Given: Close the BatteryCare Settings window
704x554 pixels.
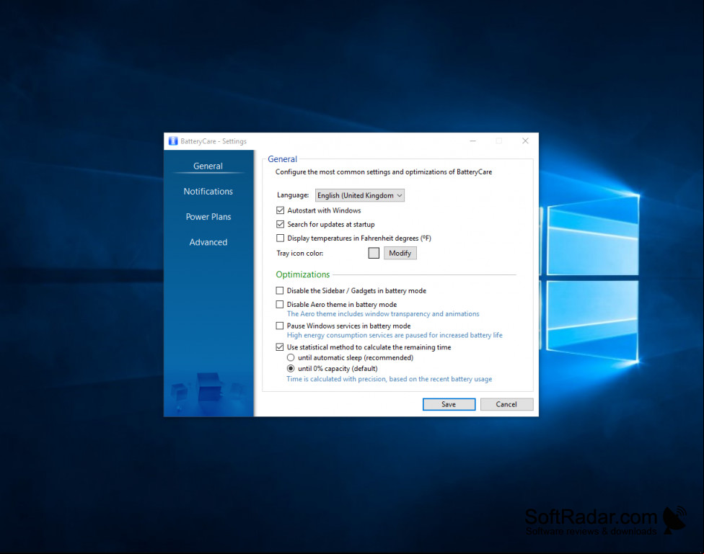Looking at the screenshot, I should point(525,141).
